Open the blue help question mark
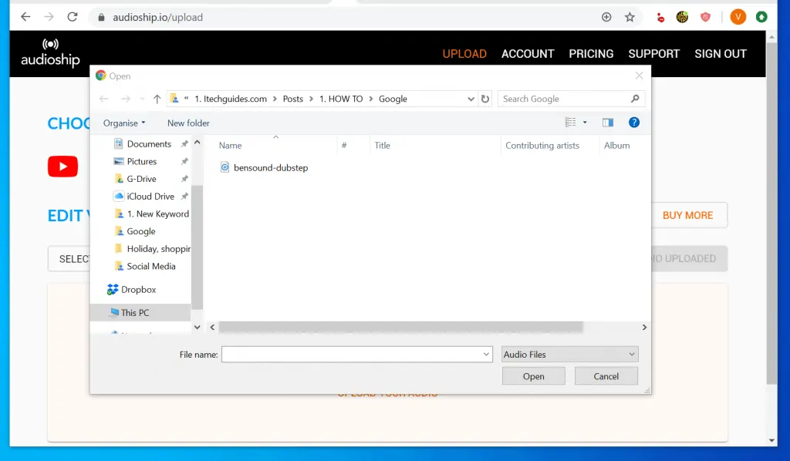This screenshot has height=461, width=790. click(634, 123)
